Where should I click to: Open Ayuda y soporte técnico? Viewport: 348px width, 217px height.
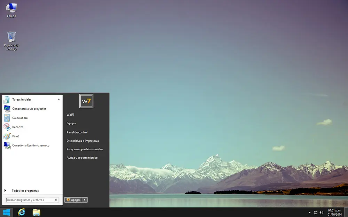point(82,158)
